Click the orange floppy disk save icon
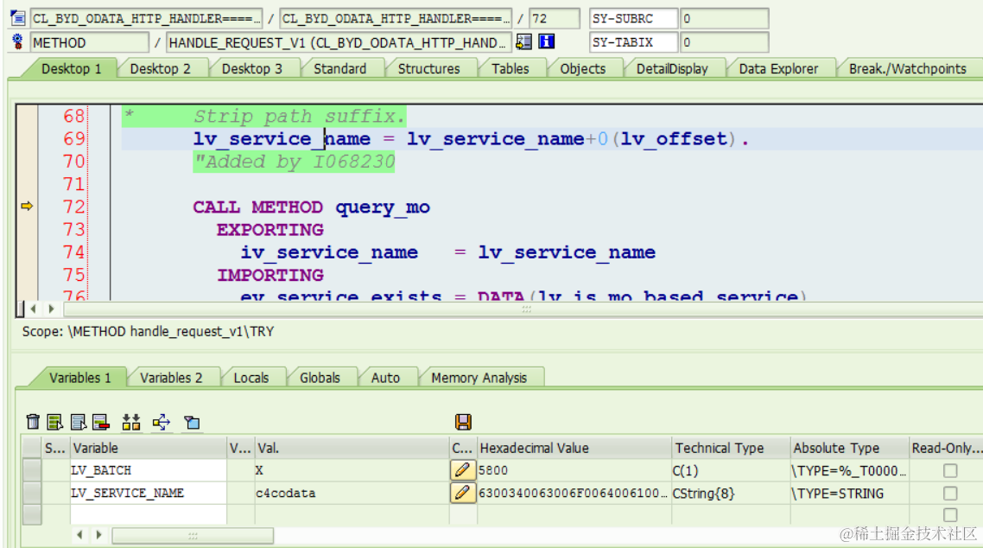Image resolution: width=983 pixels, height=548 pixels. pyautogui.click(x=463, y=422)
